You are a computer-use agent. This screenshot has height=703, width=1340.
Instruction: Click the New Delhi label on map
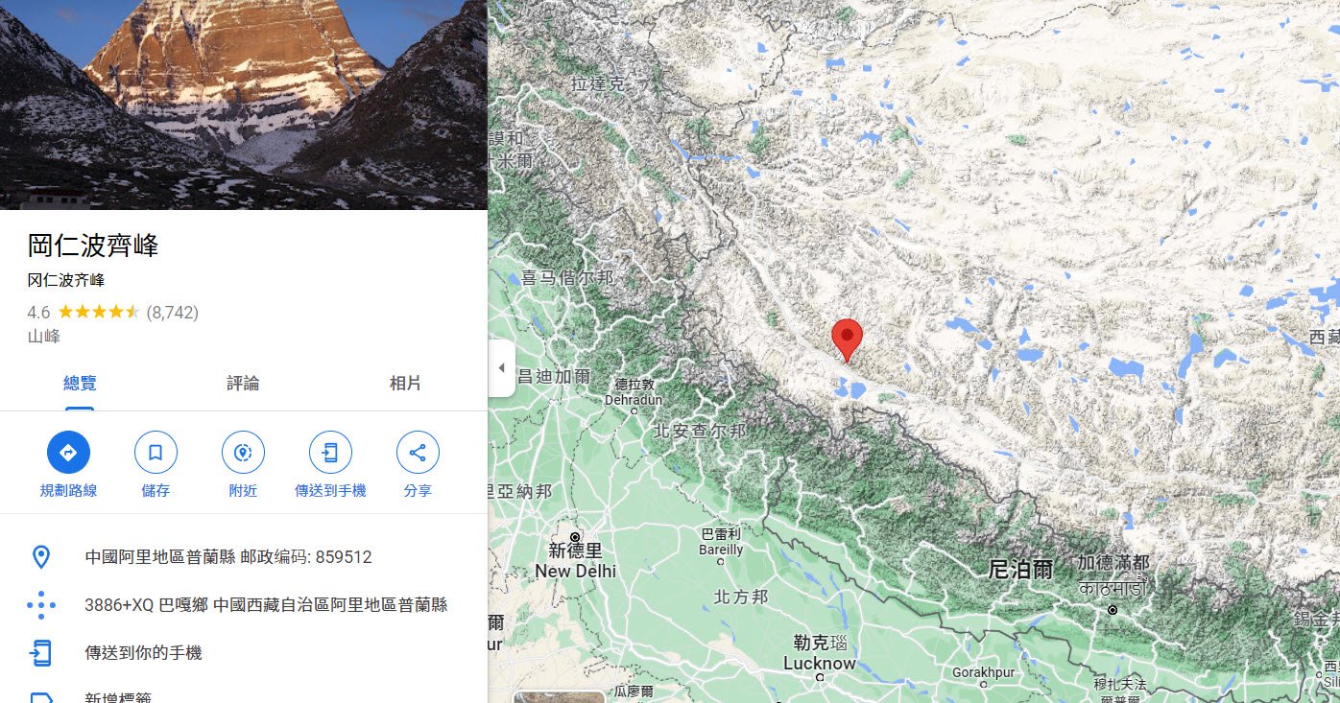pyautogui.click(x=576, y=572)
